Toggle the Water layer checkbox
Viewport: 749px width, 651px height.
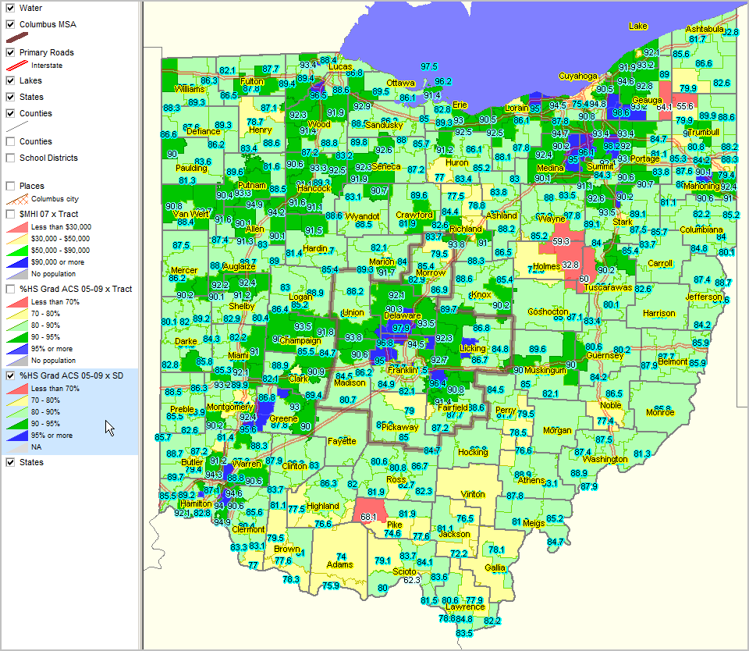[x=9, y=8]
